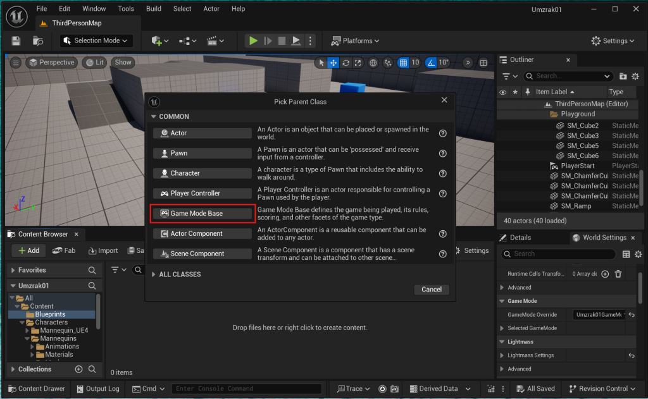The image size is (648, 399).
Task: Open the viewport layout options icon
Action: pyautogui.click(x=483, y=63)
